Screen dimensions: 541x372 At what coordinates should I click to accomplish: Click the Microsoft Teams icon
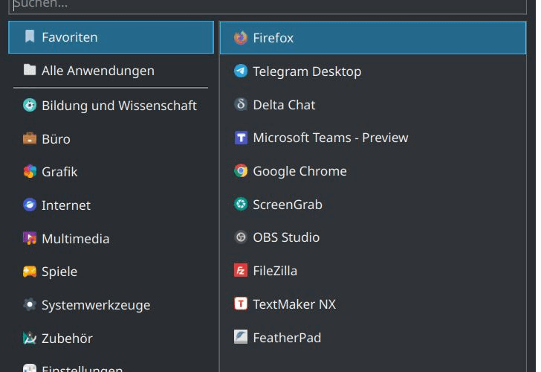tap(241, 138)
